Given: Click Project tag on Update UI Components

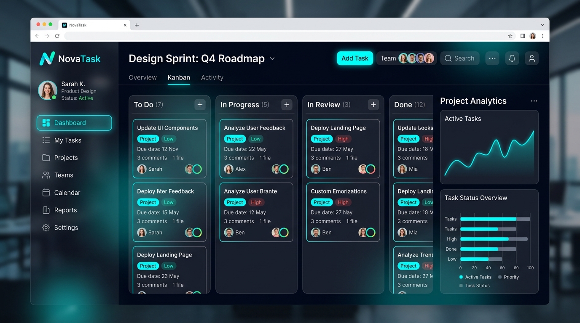Looking at the screenshot, I should tap(148, 139).
